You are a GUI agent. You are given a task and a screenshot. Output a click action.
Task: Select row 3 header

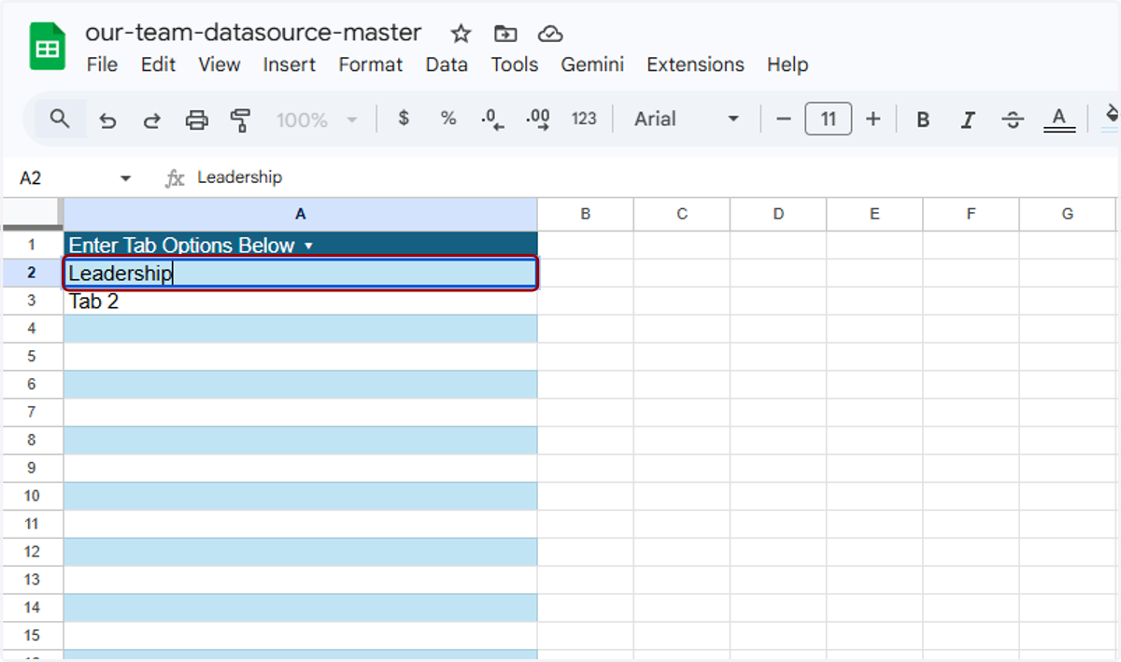[32, 301]
